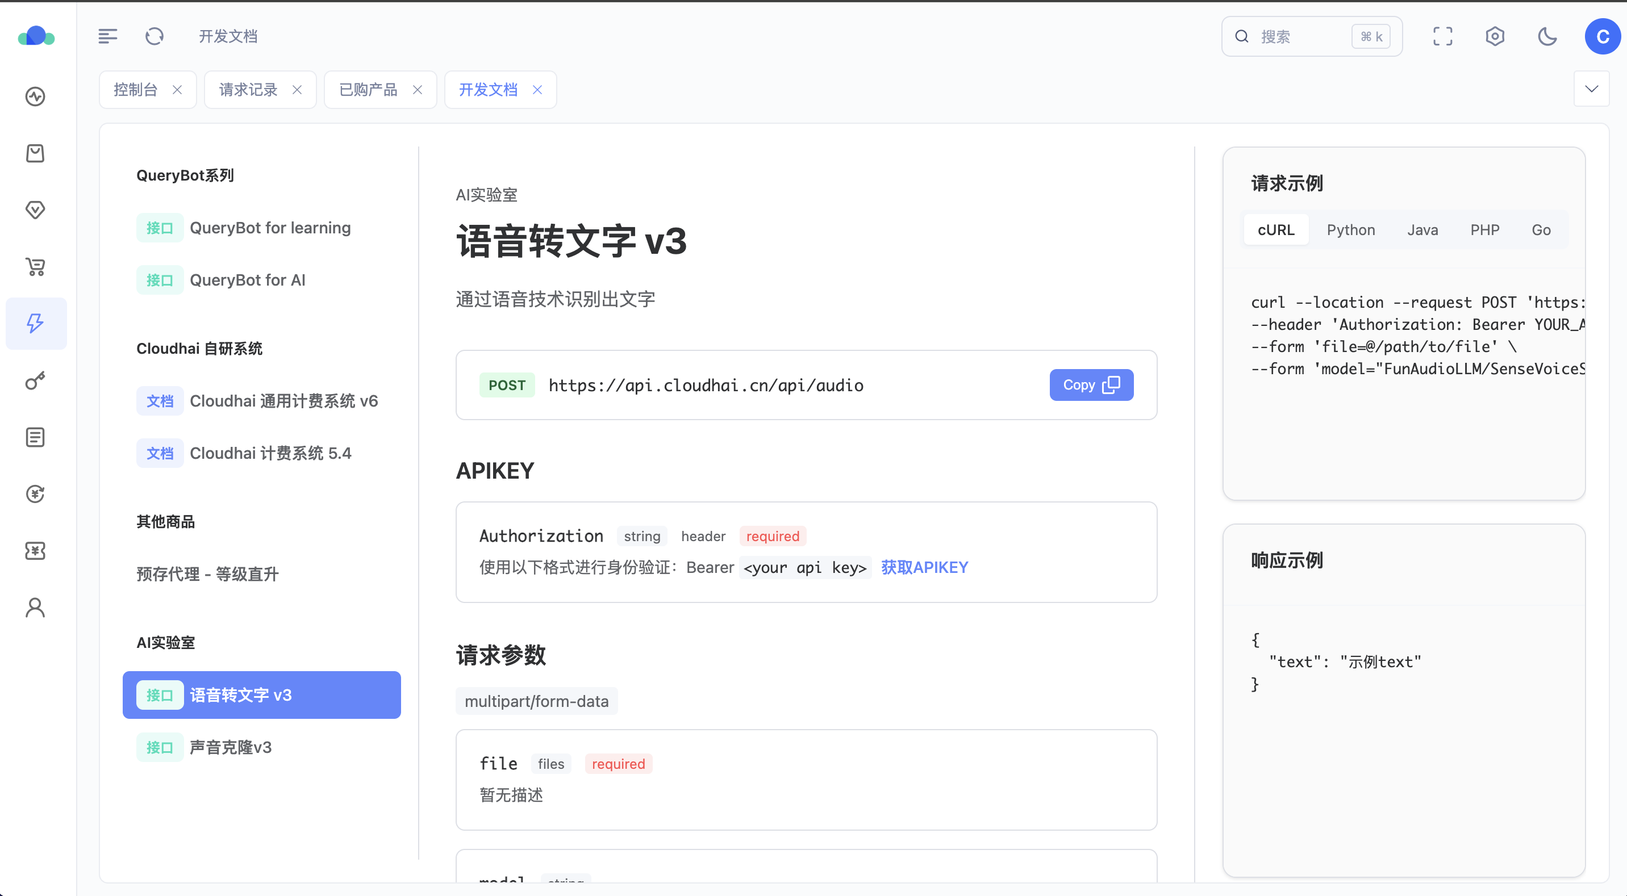
Task: Close the 开发文档 tab
Action: tap(537, 90)
